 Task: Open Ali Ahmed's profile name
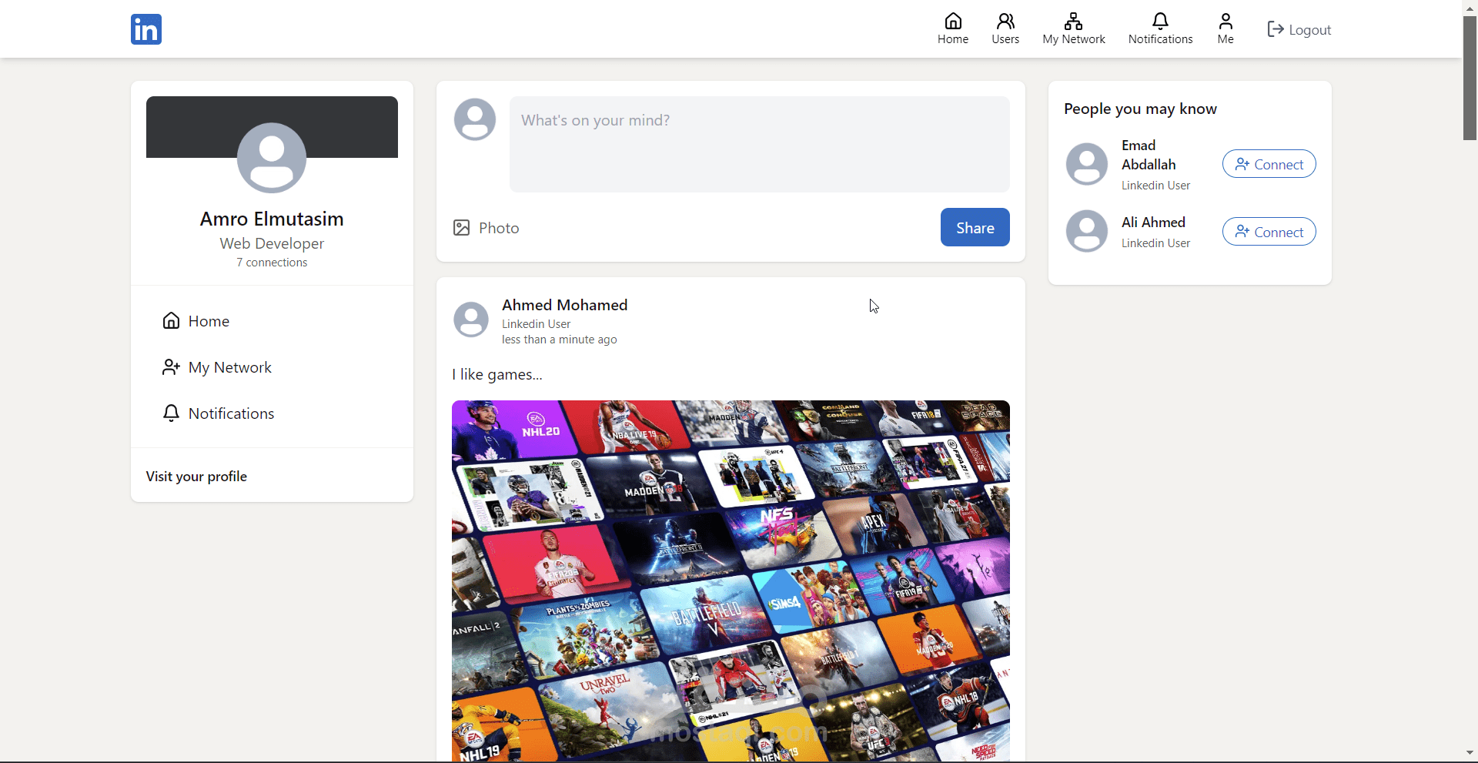[1153, 223]
